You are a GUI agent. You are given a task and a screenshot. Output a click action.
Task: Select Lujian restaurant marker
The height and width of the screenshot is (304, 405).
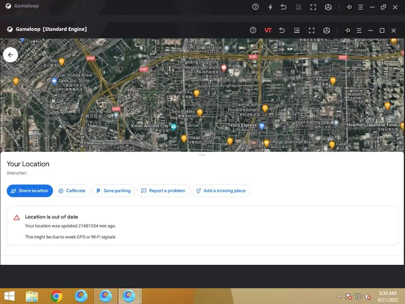332,144
